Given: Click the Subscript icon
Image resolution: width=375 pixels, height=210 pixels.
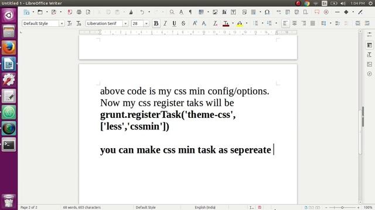Looking at the screenshot, I should (x=204, y=23).
